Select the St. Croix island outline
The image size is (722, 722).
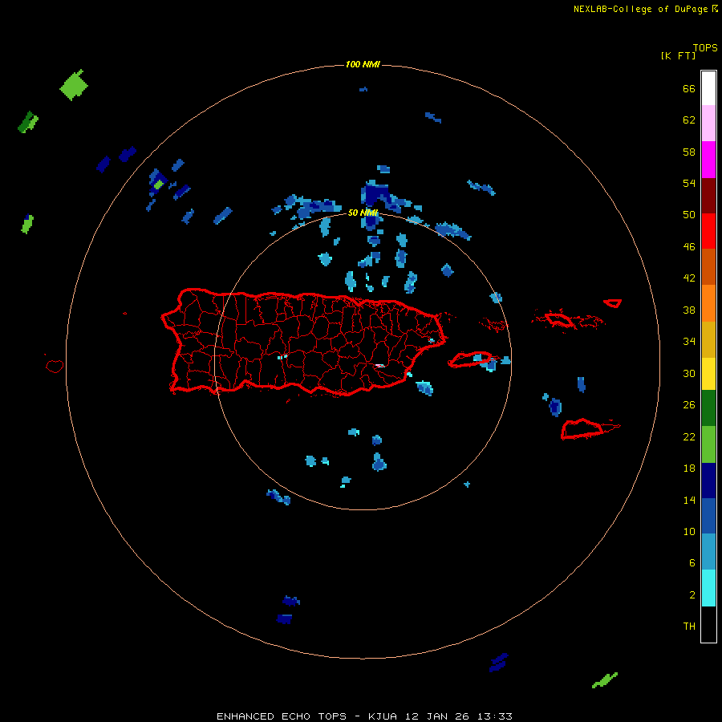click(x=582, y=428)
